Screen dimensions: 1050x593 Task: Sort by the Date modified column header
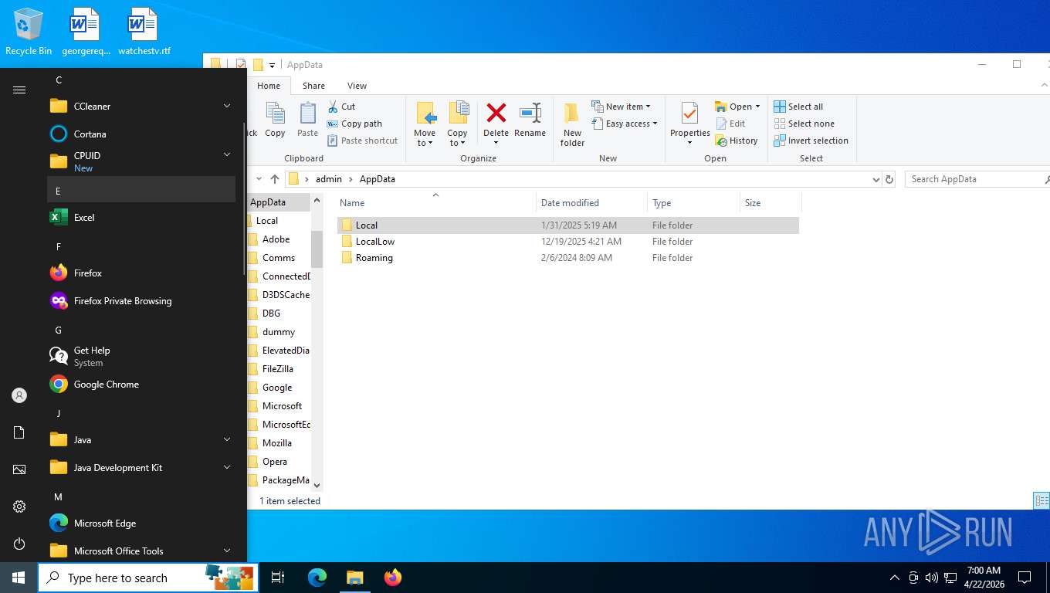[591, 203]
